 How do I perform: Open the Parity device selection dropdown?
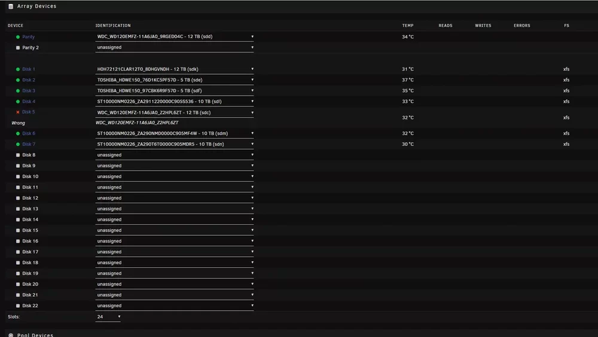click(174, 36)
